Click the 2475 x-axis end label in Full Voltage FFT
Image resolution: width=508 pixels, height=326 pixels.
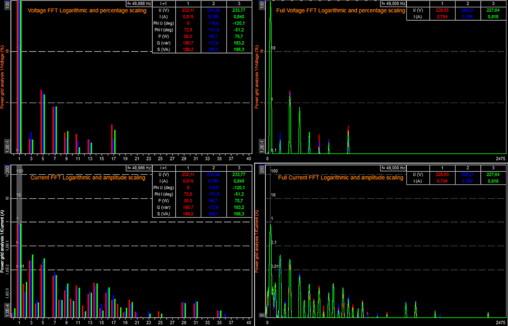[501, 159]
